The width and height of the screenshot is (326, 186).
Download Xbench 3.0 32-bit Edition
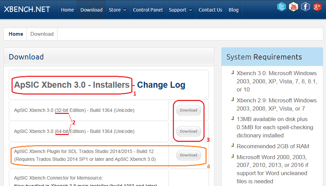pyautogui.click(x=189, y=110)
